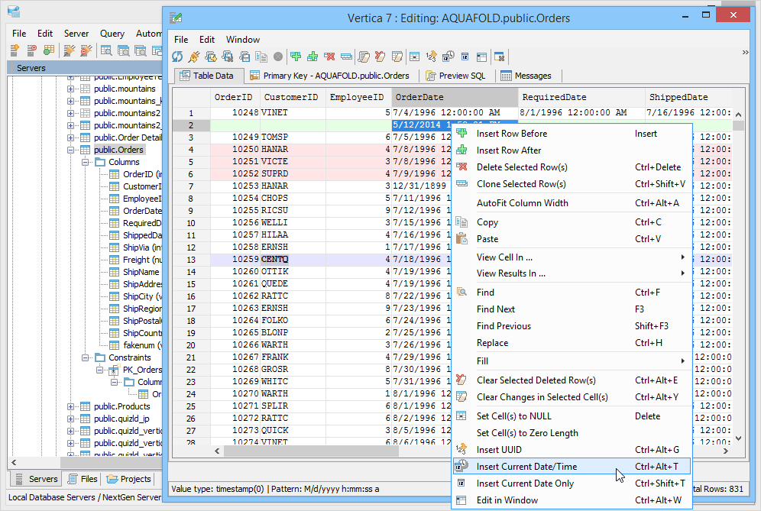Select the public.Orders tree item
Image resolution: width=761 pixels, height=511 pixels.
click(x=118, y=150)
